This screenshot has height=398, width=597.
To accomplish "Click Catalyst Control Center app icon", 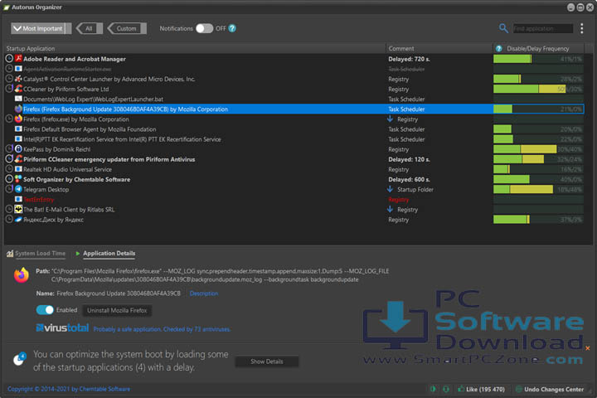I will point(18,79).
